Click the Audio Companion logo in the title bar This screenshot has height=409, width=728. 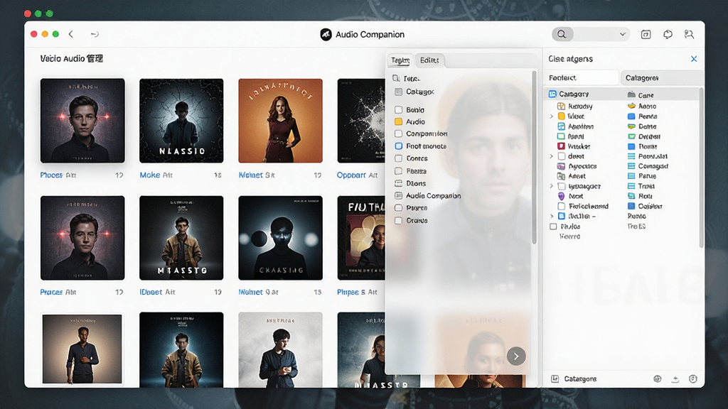pos(326,34)
